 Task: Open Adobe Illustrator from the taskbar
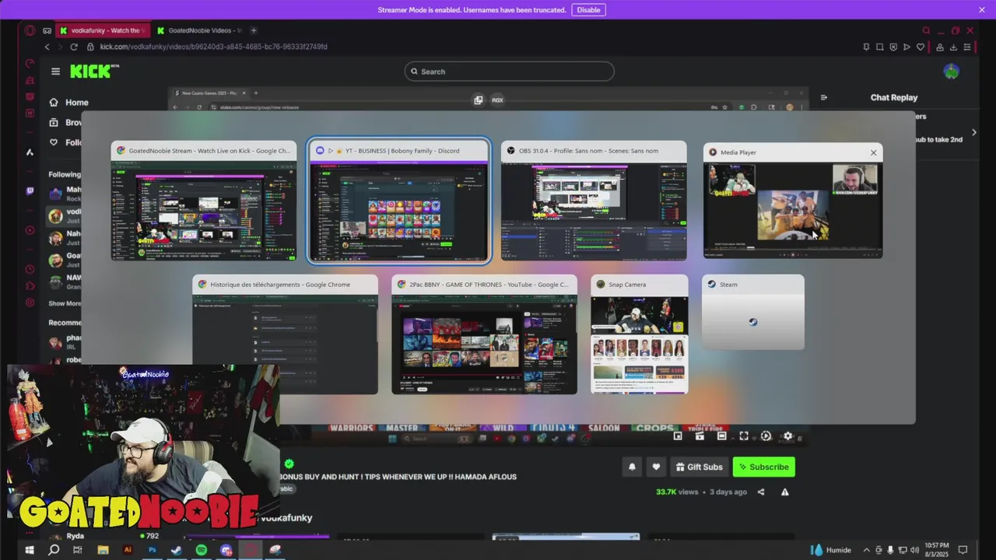tap(128, 550)
